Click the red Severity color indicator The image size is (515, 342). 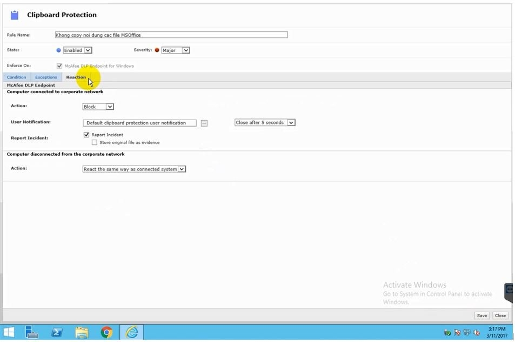coord(157,50)
